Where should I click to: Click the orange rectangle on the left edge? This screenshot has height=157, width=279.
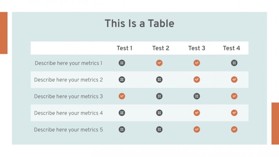(4, 33)
